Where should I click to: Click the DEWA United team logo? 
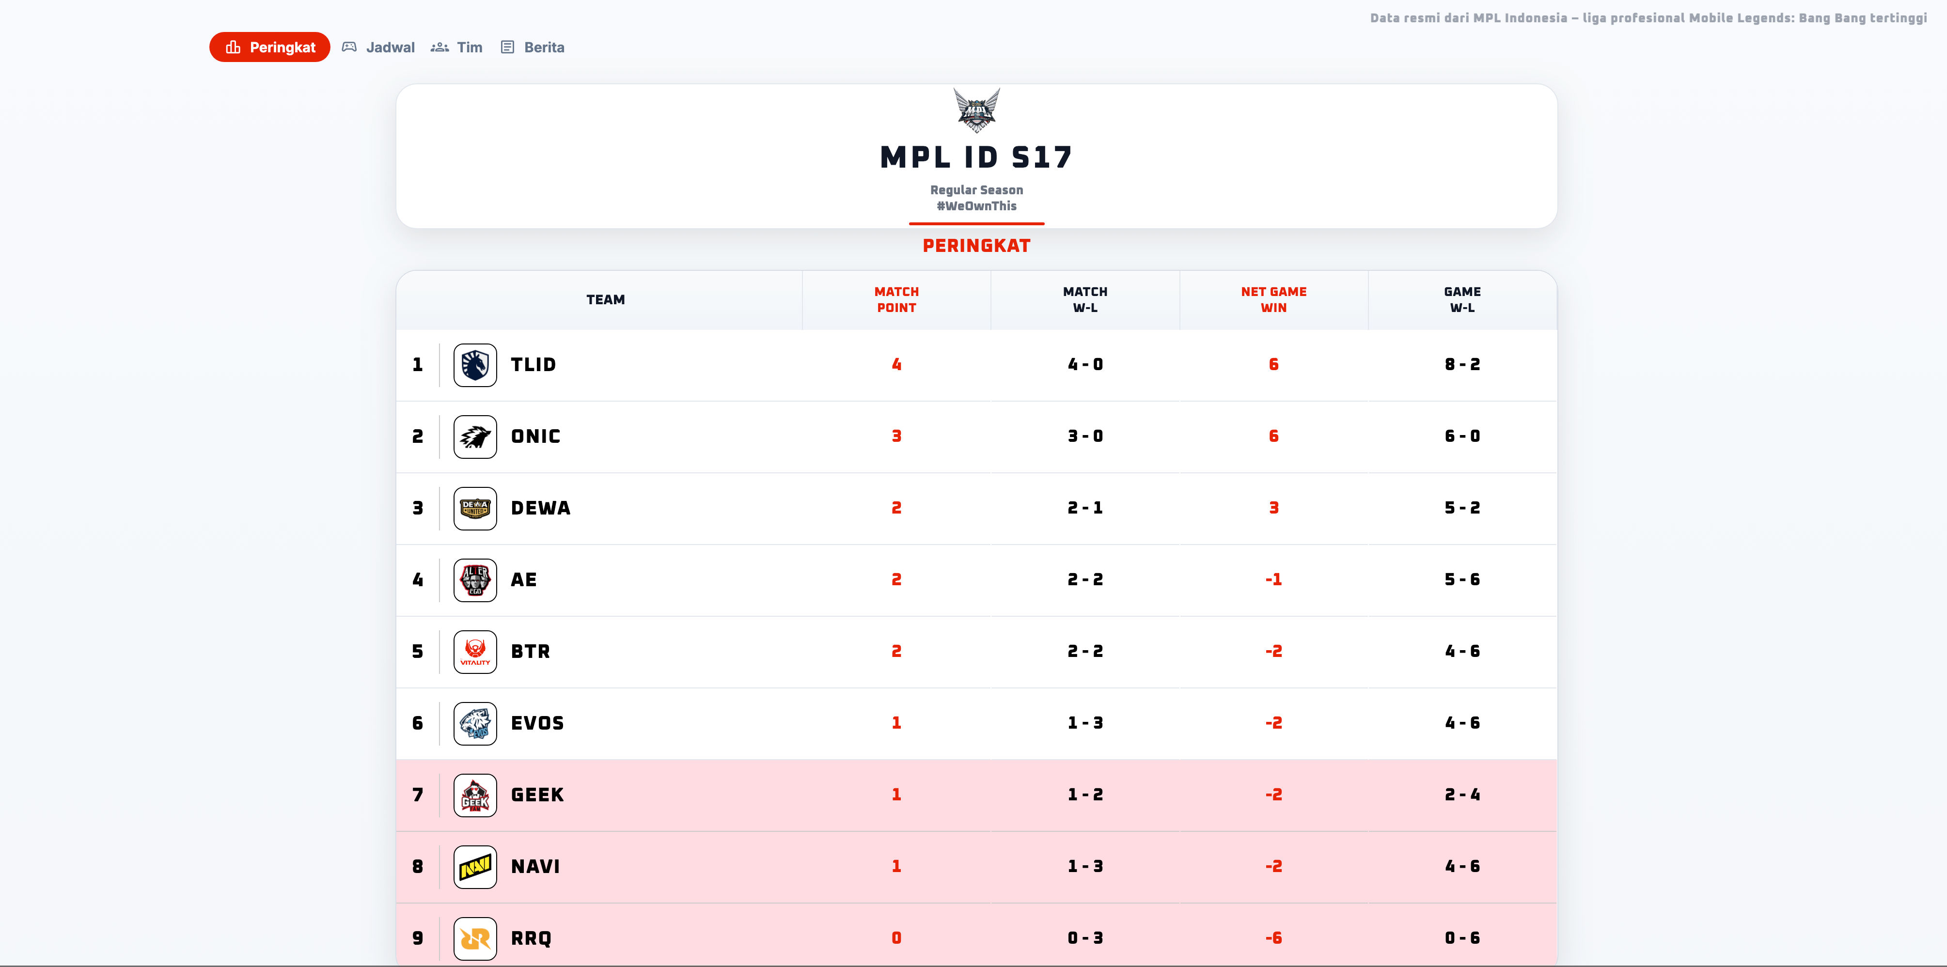[x=475, y=508]
